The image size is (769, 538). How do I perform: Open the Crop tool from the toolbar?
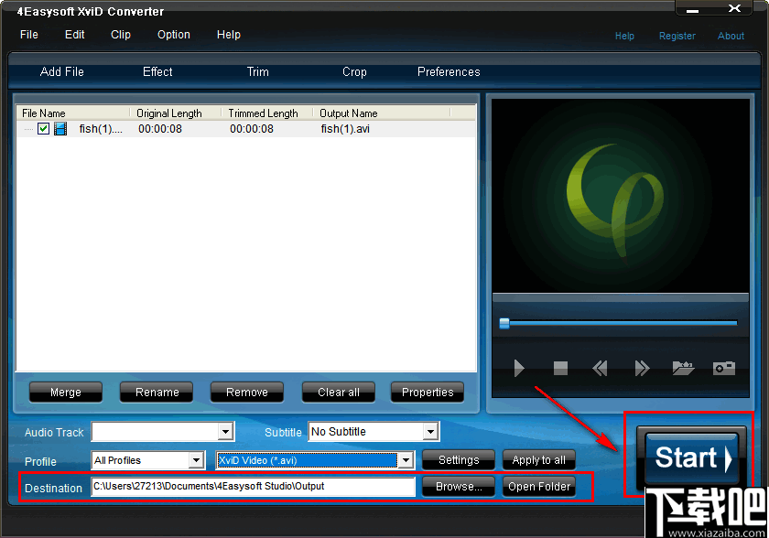pyautogui.click(x=354, y=71)
